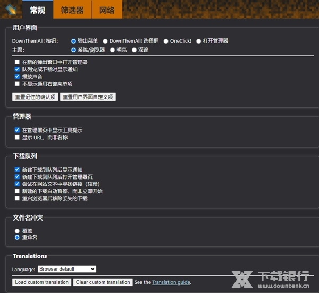The image size is (319, 293).
Task: Uncheck 新建下载到队列后显示通知
Action: click(17, 169)
